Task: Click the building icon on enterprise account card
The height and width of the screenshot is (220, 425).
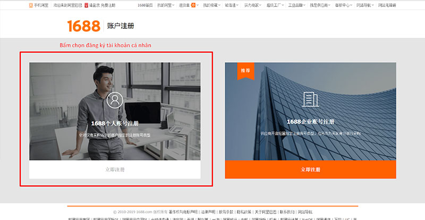Action: point(310,99)
